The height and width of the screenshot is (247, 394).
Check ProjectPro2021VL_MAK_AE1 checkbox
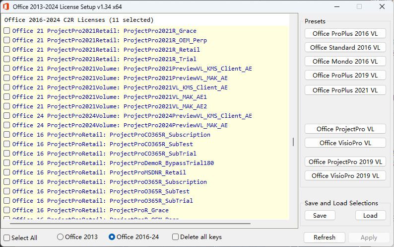click(x=7, y=97)
